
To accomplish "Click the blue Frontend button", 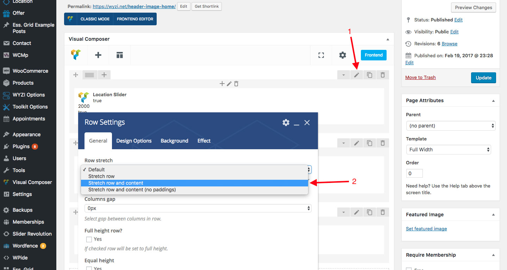I will click(x=374, y=55).
